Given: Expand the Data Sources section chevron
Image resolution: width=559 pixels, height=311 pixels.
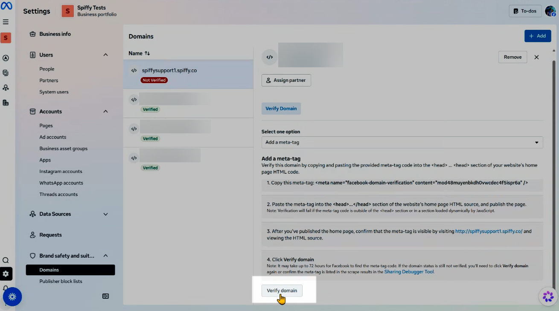Looking at the screenshot, I should [x=106, y=214].
